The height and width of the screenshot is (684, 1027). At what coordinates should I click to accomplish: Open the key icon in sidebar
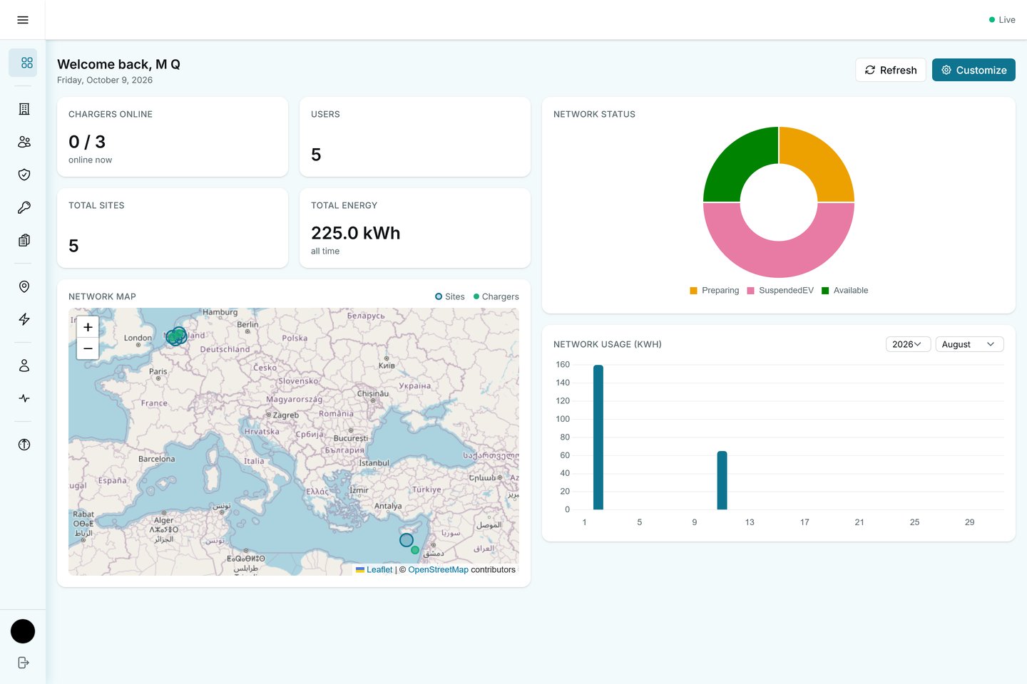24,207
